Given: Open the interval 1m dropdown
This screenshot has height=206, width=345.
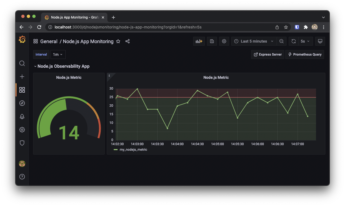Looking at the screenshot, I should pyautogui.click(x=58, y=54).
